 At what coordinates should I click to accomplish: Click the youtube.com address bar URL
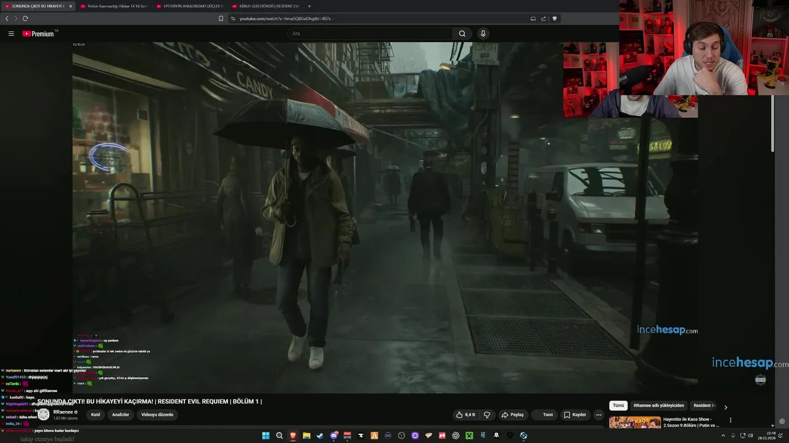[285, 18]
